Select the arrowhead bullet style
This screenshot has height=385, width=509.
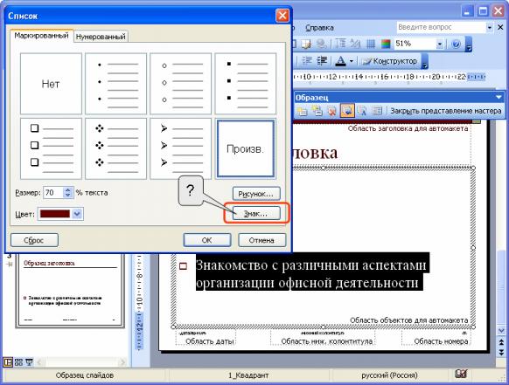pos(180,148)
